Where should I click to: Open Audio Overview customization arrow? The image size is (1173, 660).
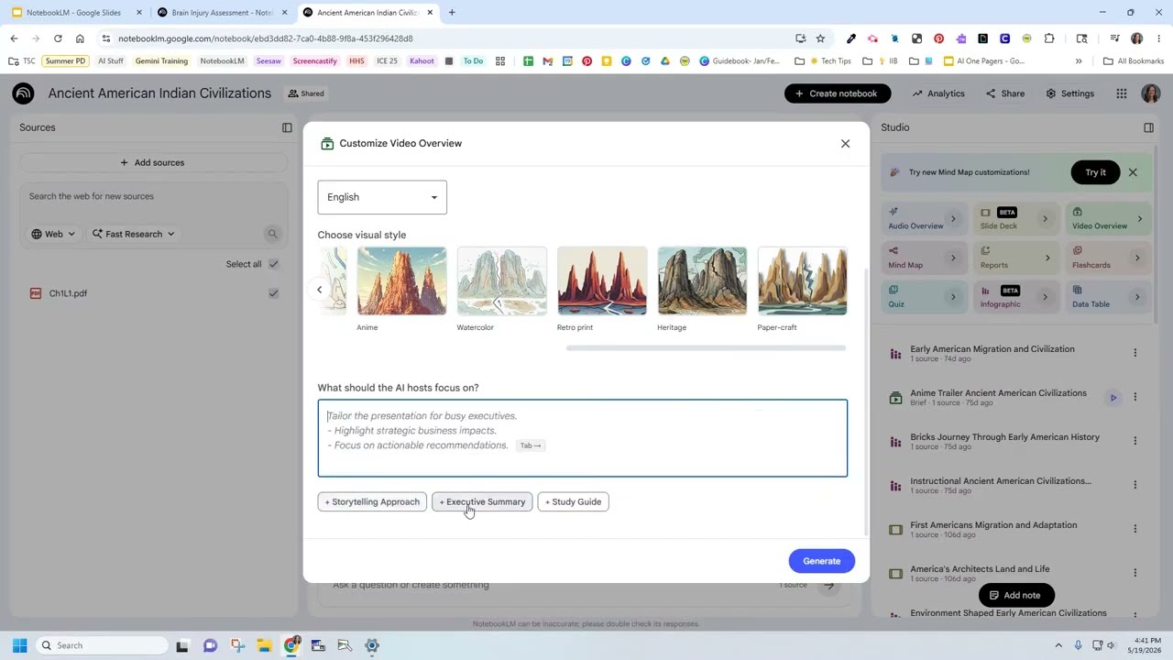[953, 219]
